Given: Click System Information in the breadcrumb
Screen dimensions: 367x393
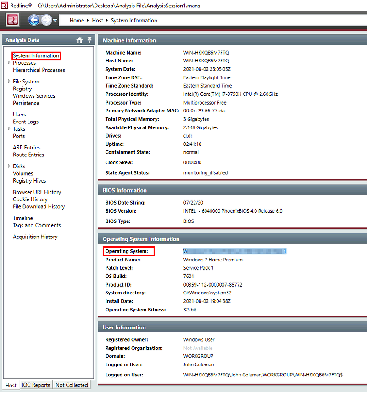Looking at the screenshot, I should pos(134,20).
